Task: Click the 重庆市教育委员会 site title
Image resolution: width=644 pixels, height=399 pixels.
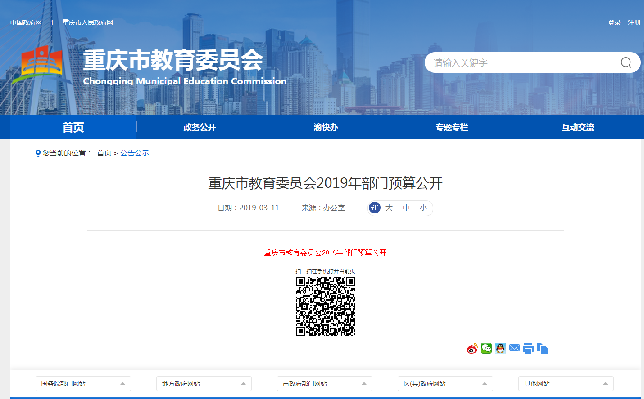Action: [173, 60]
